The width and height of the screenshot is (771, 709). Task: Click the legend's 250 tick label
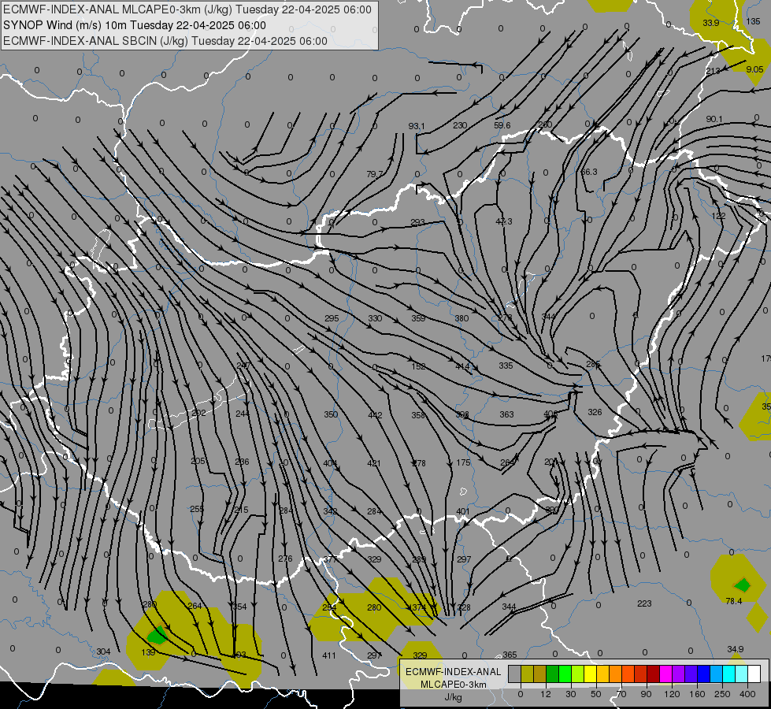click(722, 694)
